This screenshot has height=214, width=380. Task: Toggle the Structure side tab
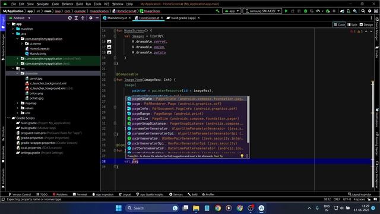[3, 134]
